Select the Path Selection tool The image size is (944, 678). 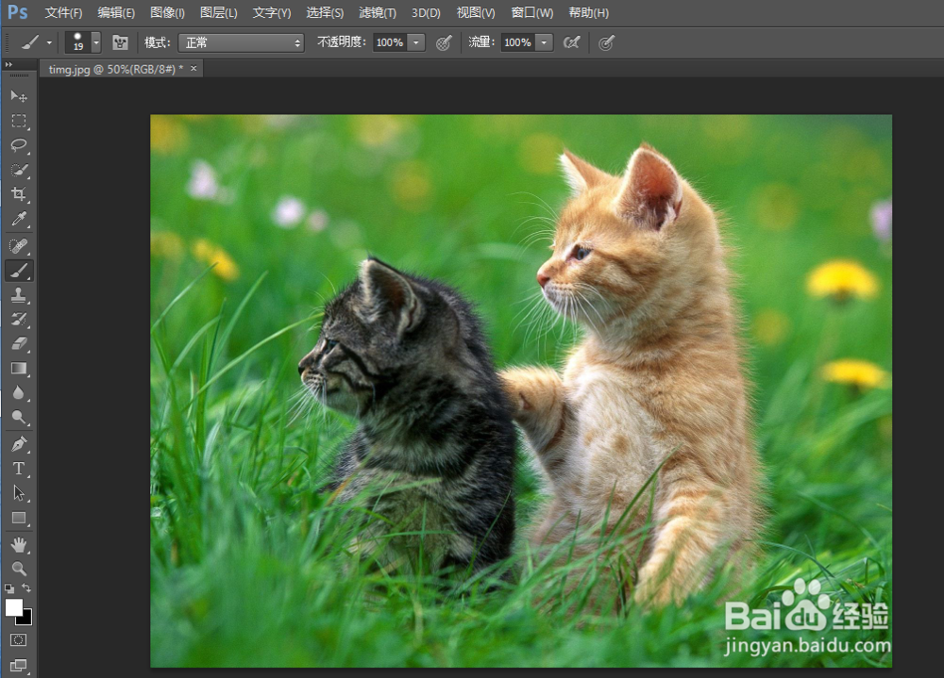pos(19,493)
